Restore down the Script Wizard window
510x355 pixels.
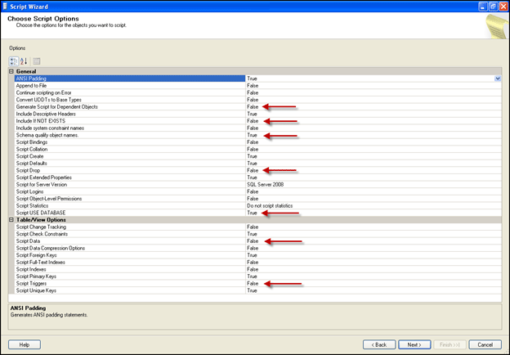[493, 7]
